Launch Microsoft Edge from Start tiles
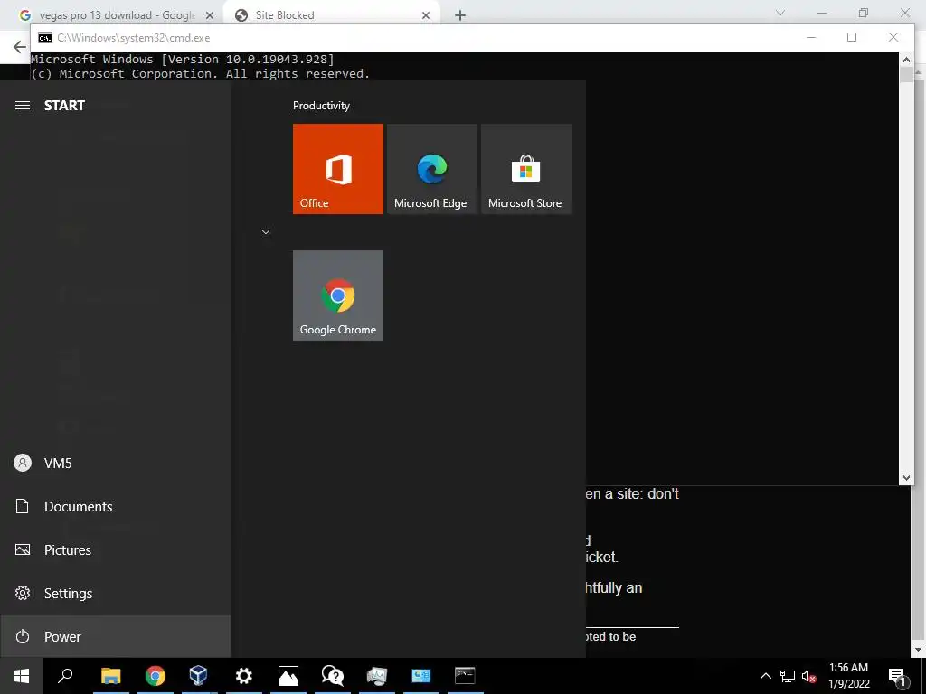Viewport: 926px width, 694px height. 431,169
